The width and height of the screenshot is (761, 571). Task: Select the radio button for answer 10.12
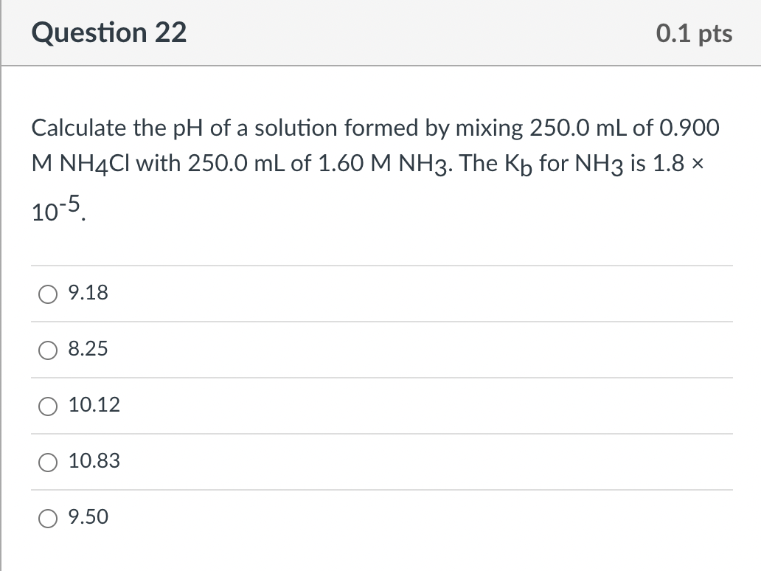pyautogui.click(x=48, y=406)
